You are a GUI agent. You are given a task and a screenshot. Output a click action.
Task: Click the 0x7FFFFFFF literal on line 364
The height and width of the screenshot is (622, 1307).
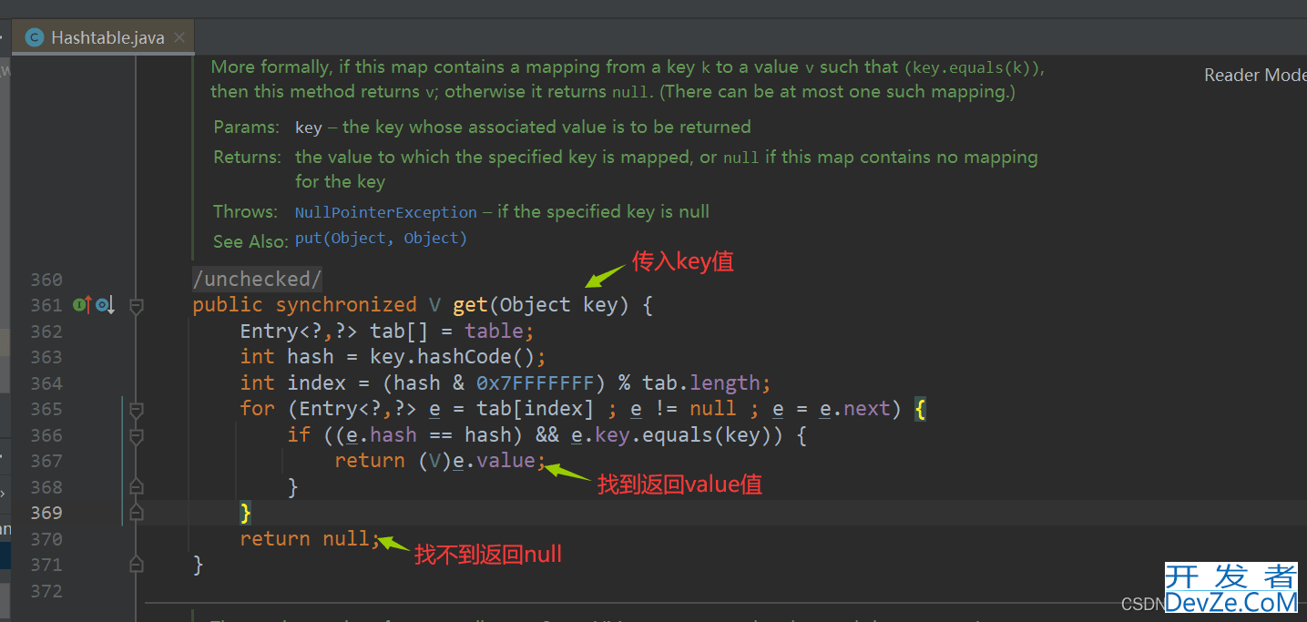(535, 382)
